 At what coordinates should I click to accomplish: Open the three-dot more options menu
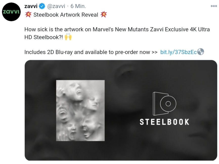[x=214, y=6]
